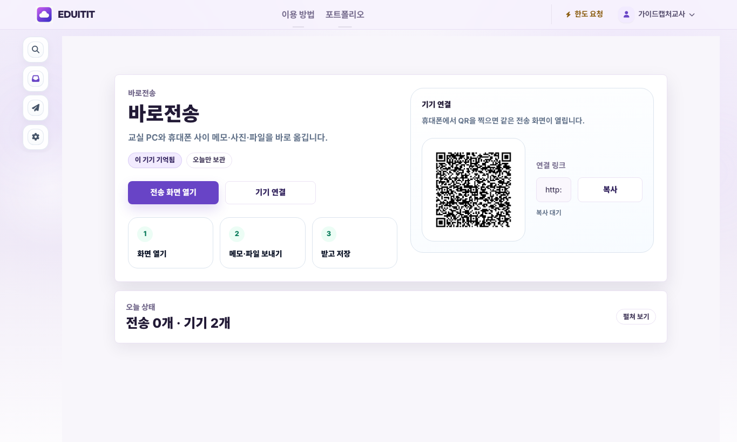
Task: Click the 한도 요청 button
Action: tap(584, 14)
